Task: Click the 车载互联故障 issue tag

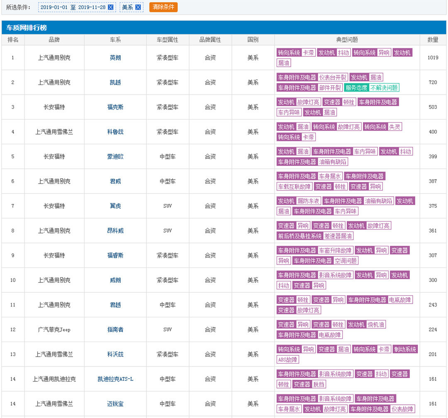Action: [x=294, y=187]
